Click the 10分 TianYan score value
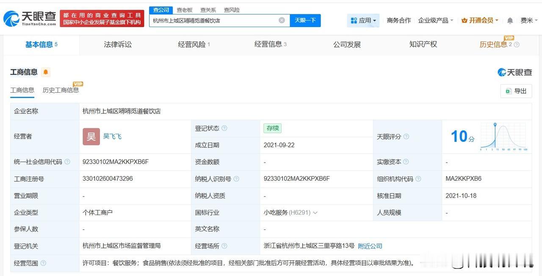The height and width of the screenshot is (276, 542). (462, 136)
